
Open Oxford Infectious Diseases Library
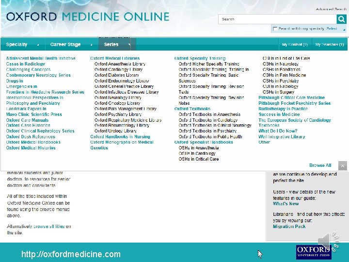click(127, 92)
